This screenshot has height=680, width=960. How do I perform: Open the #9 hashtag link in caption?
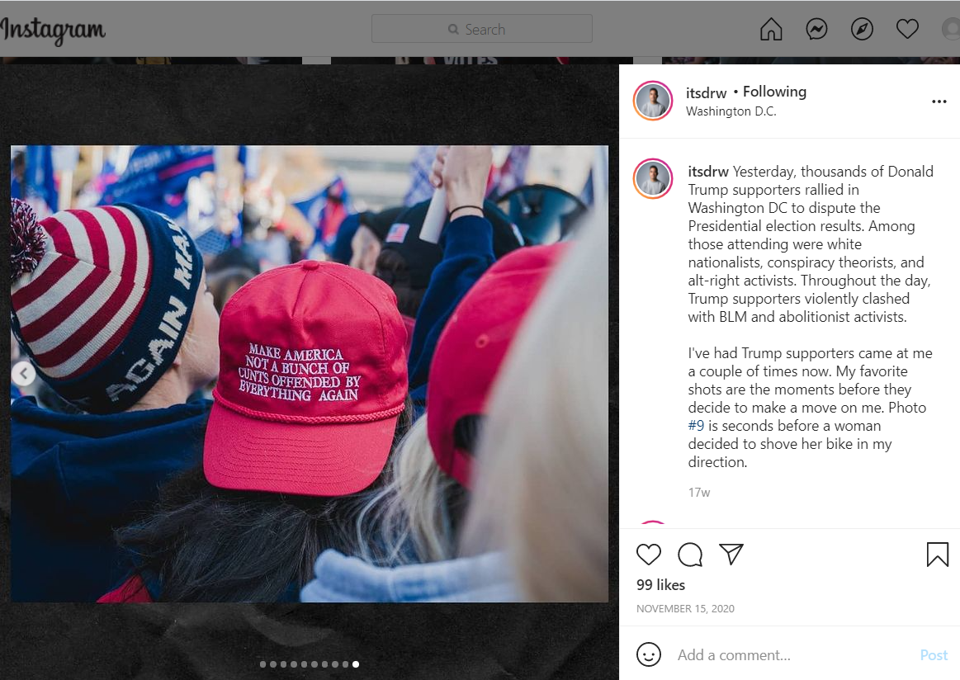[x=696, y=425]
